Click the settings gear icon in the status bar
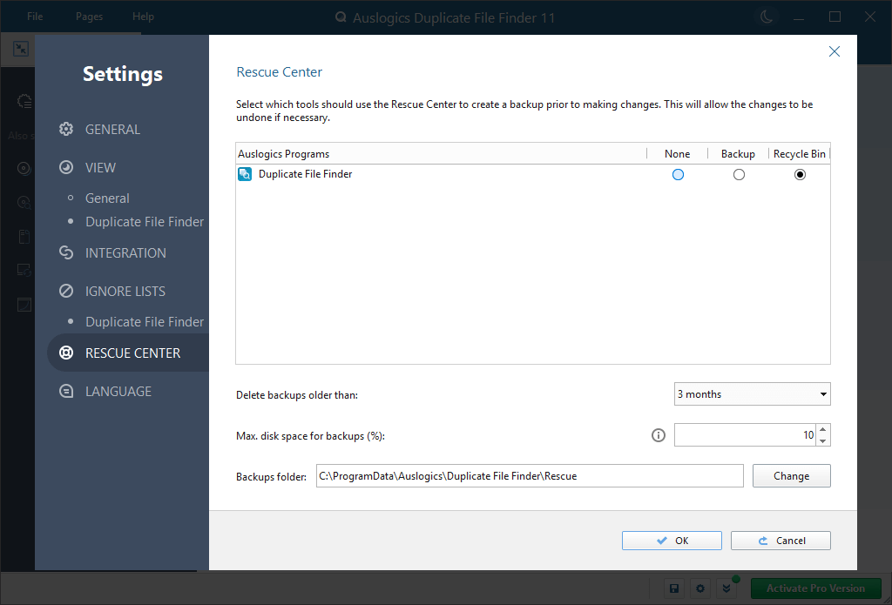 pos(700,588)
